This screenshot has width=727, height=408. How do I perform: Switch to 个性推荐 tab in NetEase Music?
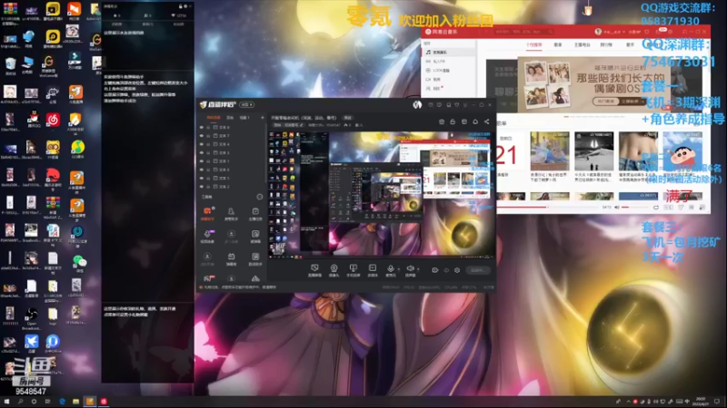(534, 44)
